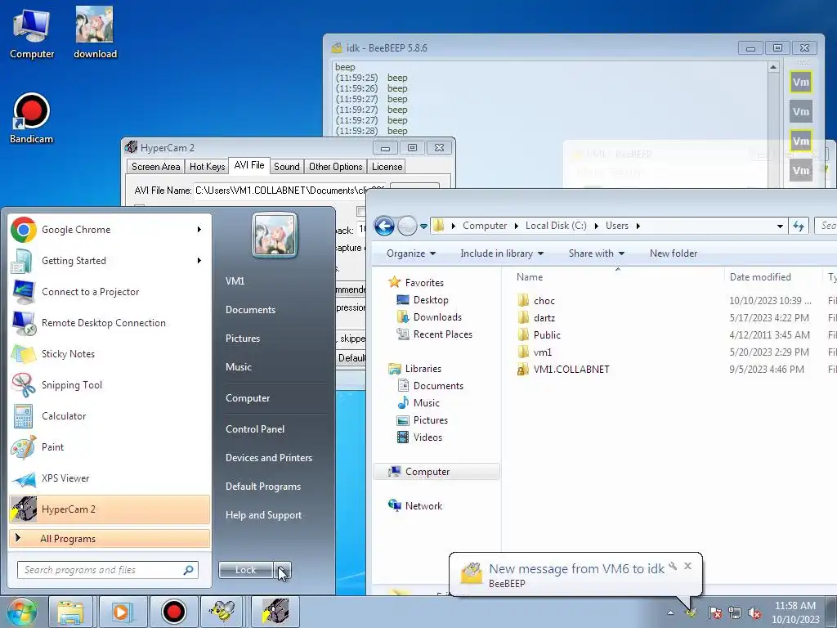837x628 pixels.
Task: Click first Vm user in BeeBEEP
Action: 801,82
